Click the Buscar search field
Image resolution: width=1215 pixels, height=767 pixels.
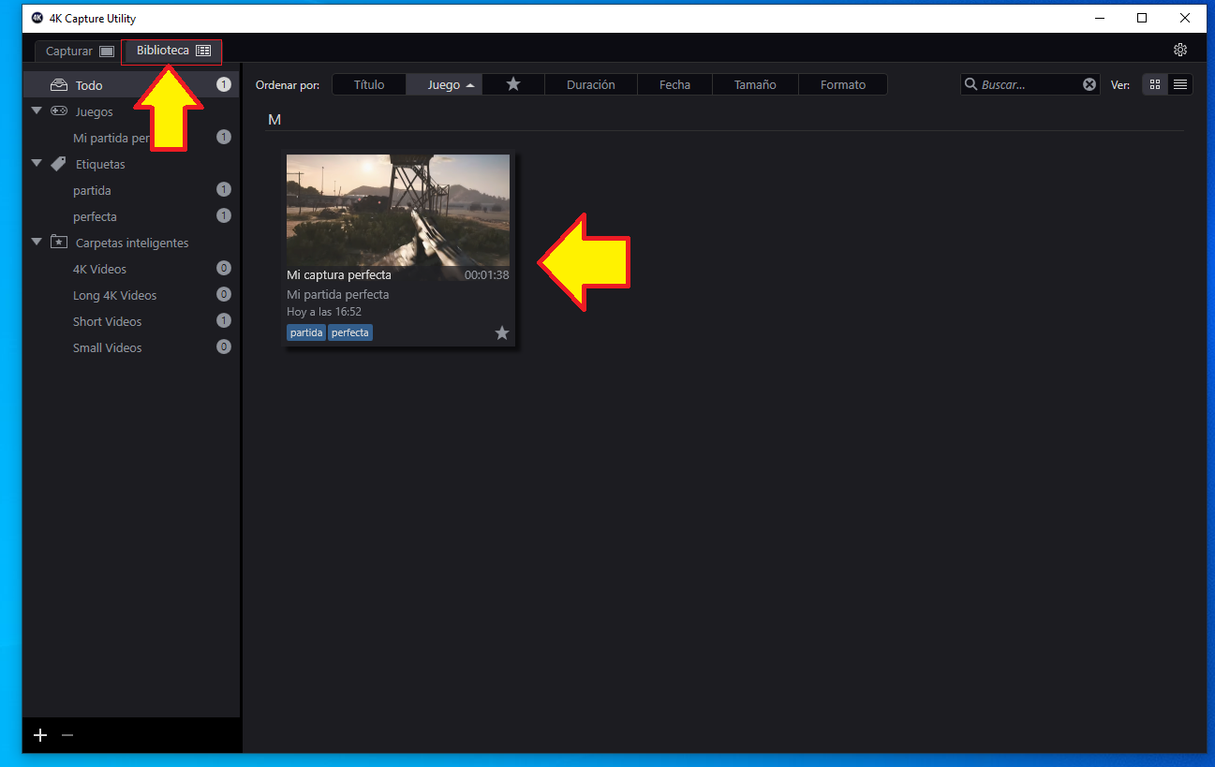[x=1029, y=84]
